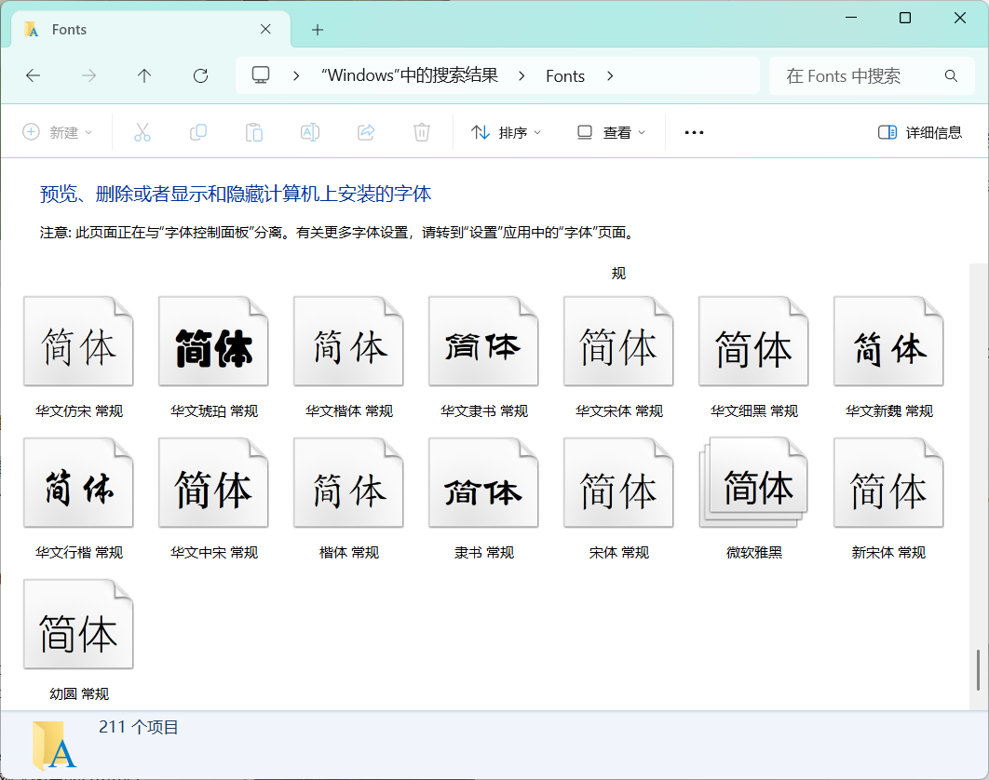Open a new tab with plus button
This screenshot has width=989, height=780.
[x=318, y=30]
